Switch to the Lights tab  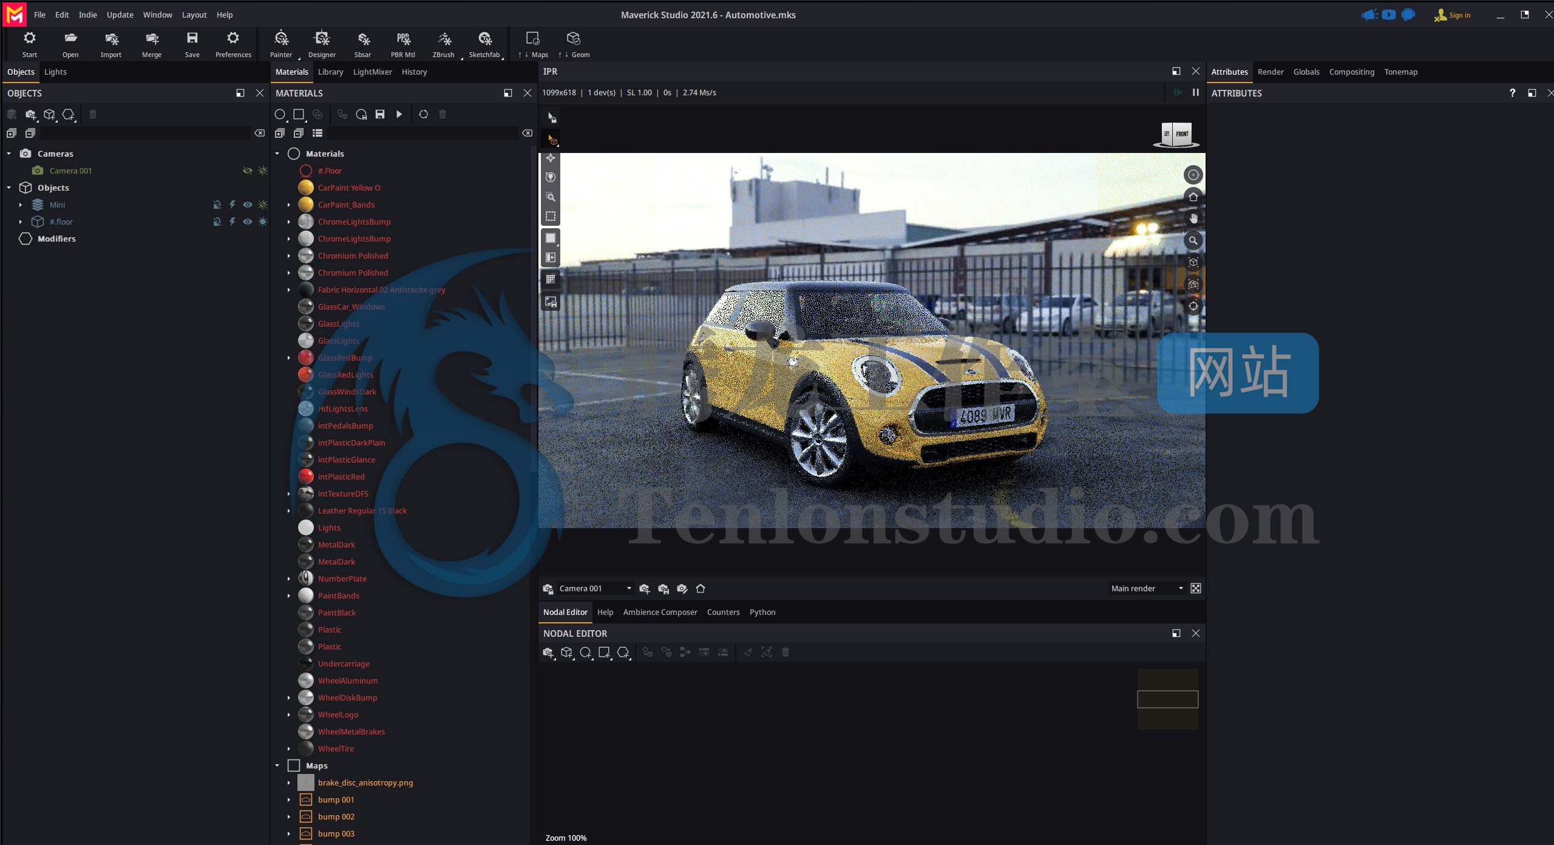point(55,72)
